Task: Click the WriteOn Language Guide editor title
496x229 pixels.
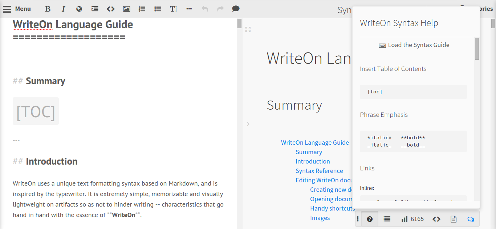Action: tap(73, 25)
